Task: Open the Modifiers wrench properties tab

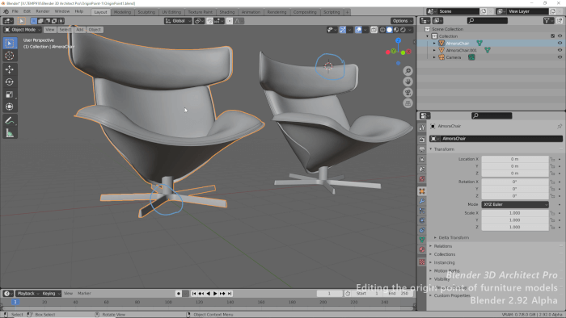Action: (x=422, y=201)
